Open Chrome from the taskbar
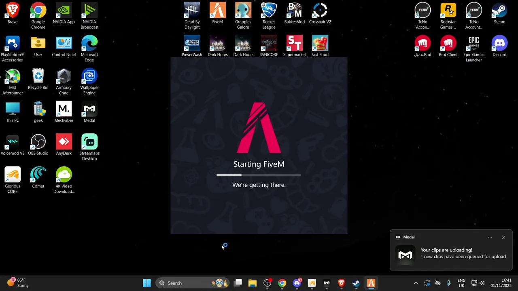The width and height of the screenshot is (518, 291). tap(282, 283)
